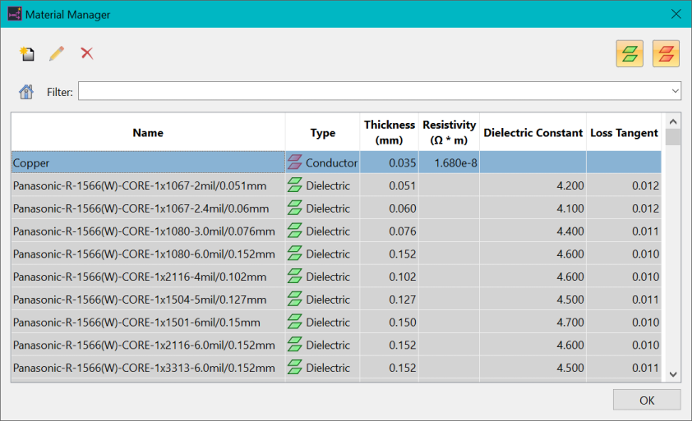Click the Name column header

pyautogui.click(x=148, y=132)
